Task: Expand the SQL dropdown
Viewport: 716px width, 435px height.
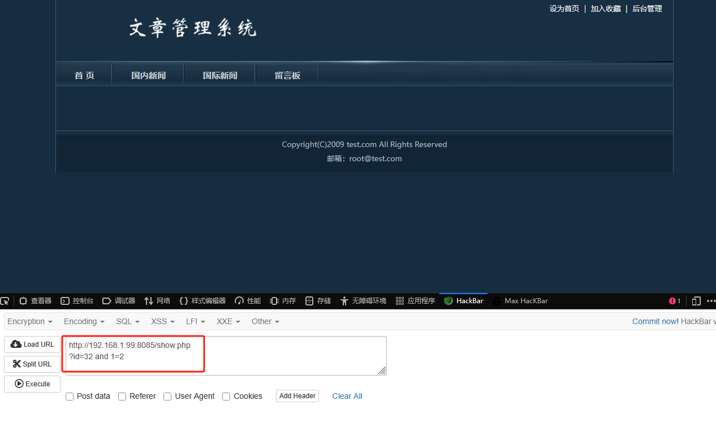Action: click(x=128, y=321)
